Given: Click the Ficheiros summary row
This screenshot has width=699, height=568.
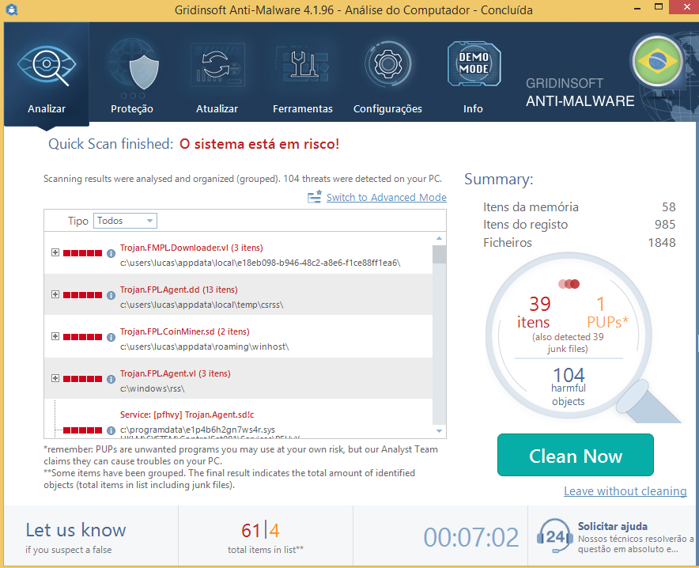Looking at the screenshot, I should pos(579,243).
